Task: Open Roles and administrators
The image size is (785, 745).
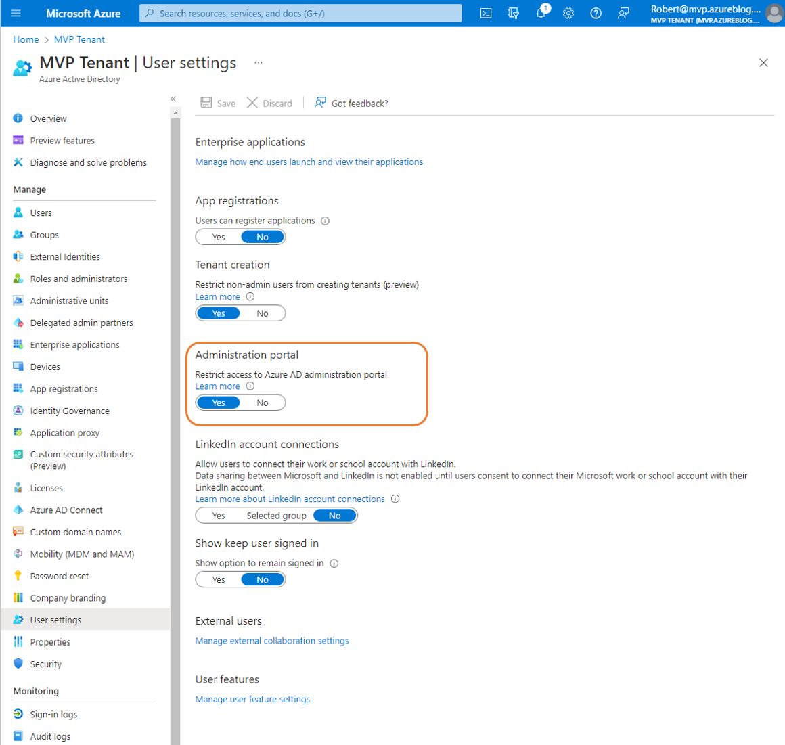Action: [x=78, y=278]
